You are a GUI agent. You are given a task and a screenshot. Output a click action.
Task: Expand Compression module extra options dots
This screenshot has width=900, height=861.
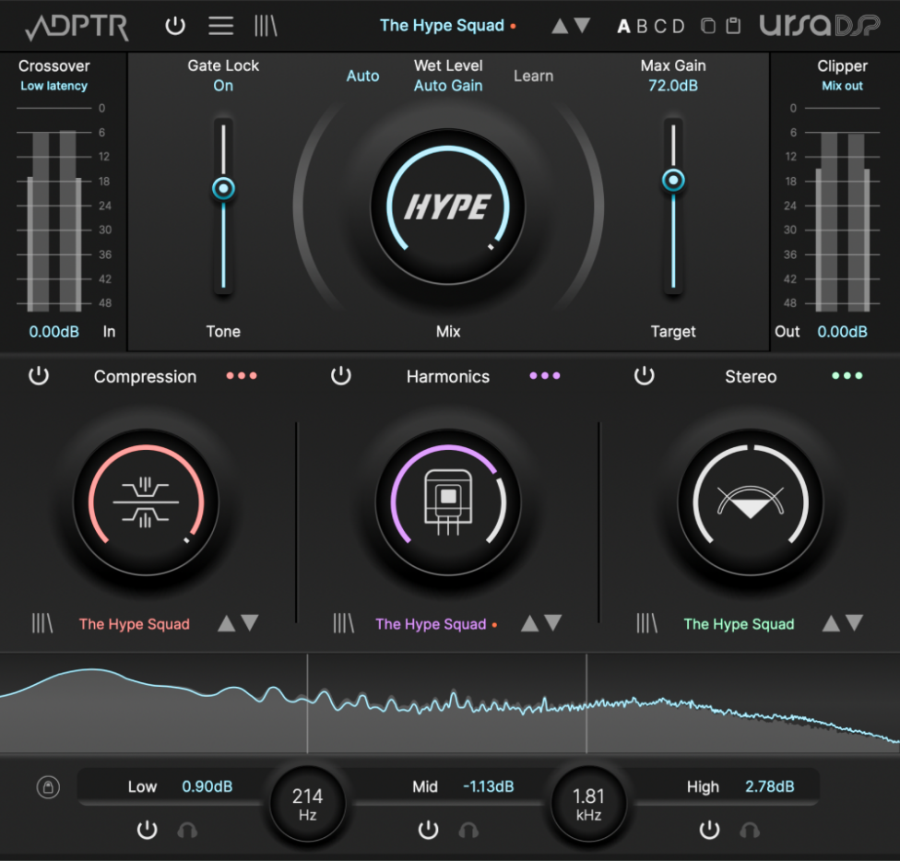242,376
